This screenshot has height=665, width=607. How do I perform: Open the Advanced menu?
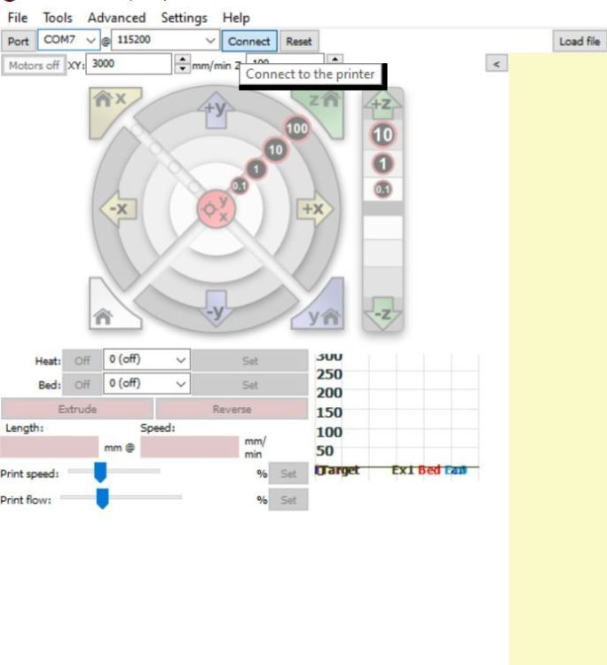tap(117, 18)
